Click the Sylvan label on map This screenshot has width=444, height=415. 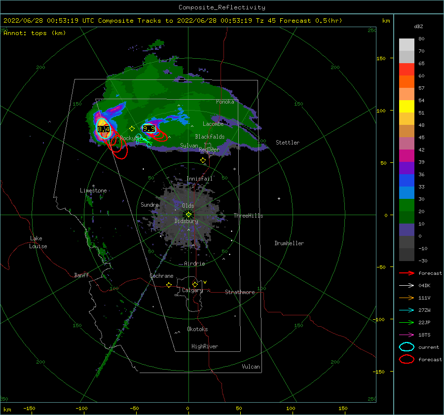[x=189, y=146]
